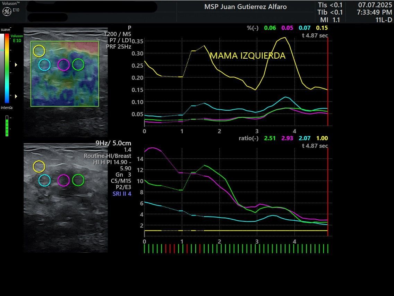394x296 pixels.
Task: Click cyan ratio value 2.07
Action: 305,138
